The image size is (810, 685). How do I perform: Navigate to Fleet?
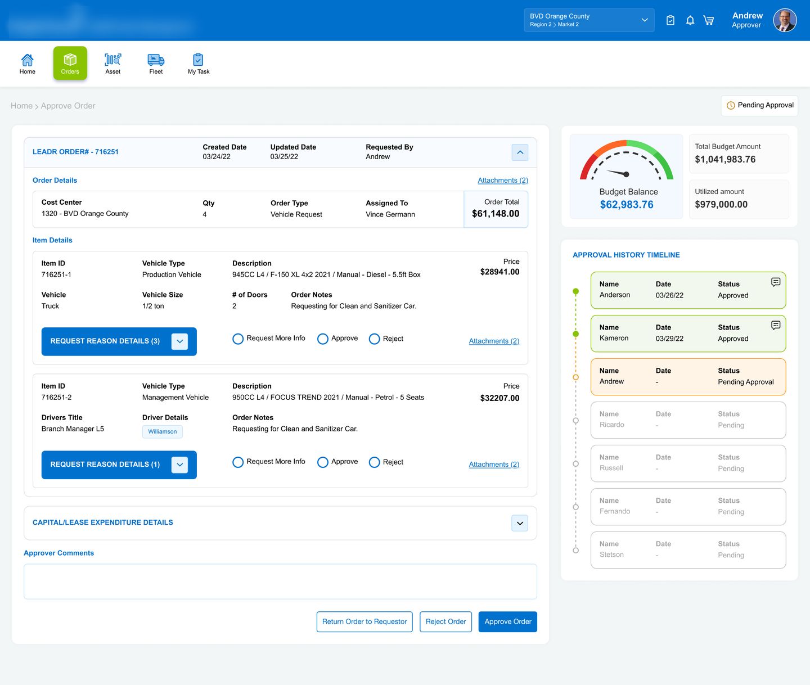click(156, 64)
